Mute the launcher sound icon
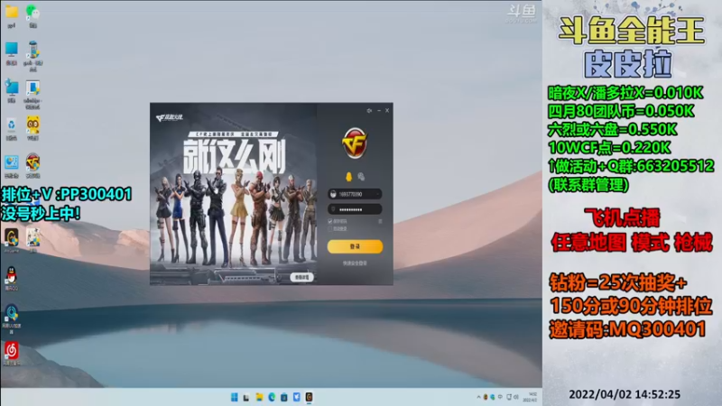 [369, 110]
